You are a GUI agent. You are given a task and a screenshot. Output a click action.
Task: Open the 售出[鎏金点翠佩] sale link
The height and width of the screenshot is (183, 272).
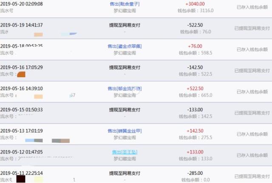(125, 46)
